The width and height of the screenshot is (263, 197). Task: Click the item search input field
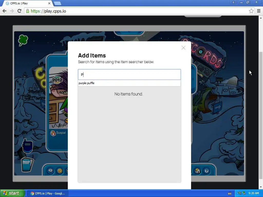point(129,75)
